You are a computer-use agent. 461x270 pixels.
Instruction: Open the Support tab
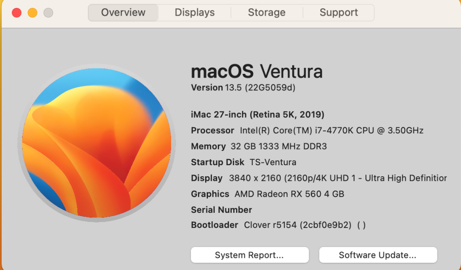pyautogui.click(x=339, y=12)
